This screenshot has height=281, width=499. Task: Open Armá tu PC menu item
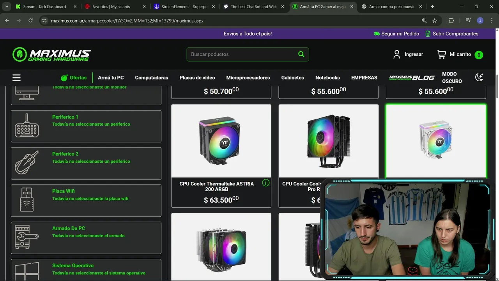coord(111,78)
